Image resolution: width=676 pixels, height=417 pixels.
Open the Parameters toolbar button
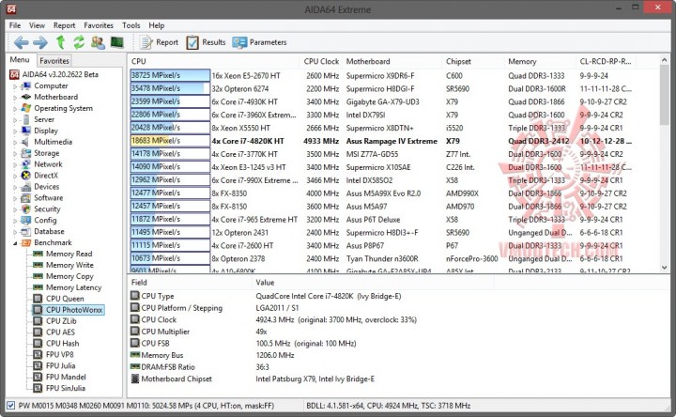coord(259,42)
